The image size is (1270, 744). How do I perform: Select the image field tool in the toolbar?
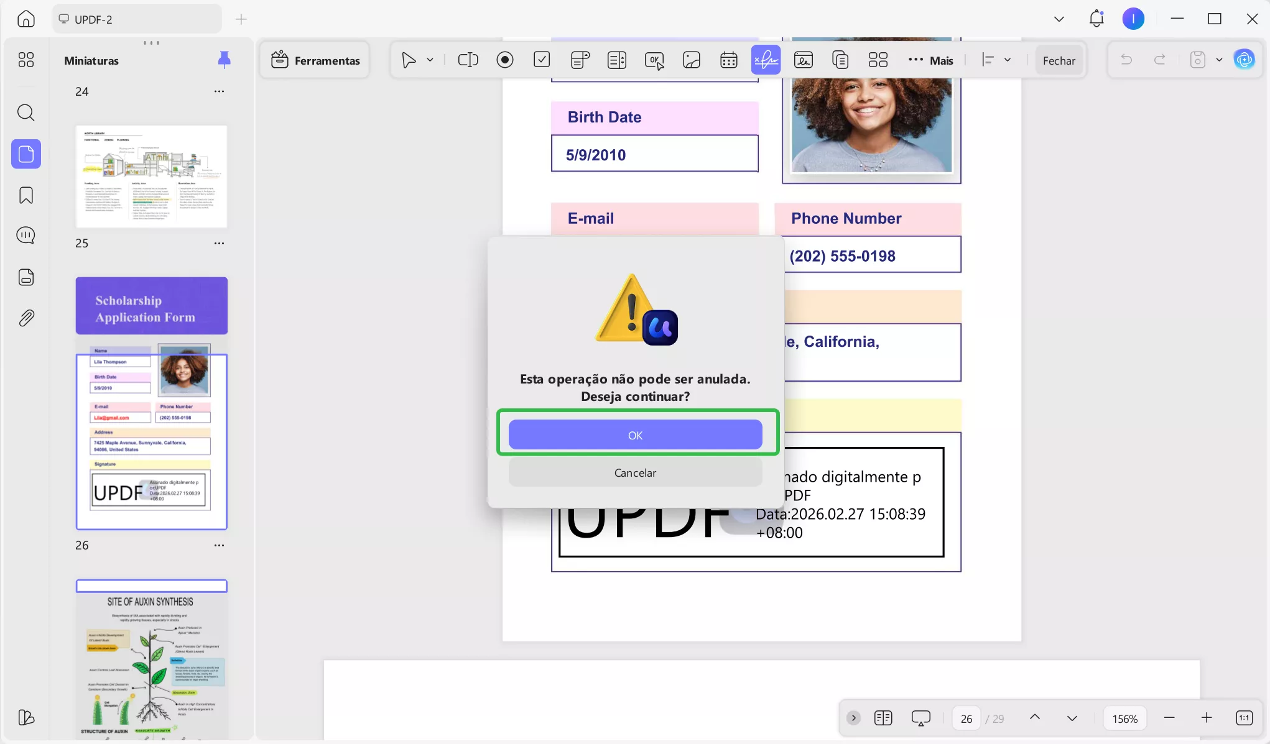(692, 60)
